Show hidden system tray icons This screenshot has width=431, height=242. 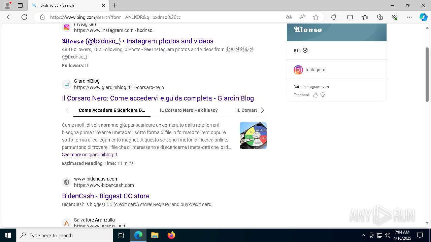(363, 235)
